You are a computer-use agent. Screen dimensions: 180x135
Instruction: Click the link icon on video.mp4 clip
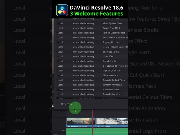pyautogui.click(x=98, y=127)
